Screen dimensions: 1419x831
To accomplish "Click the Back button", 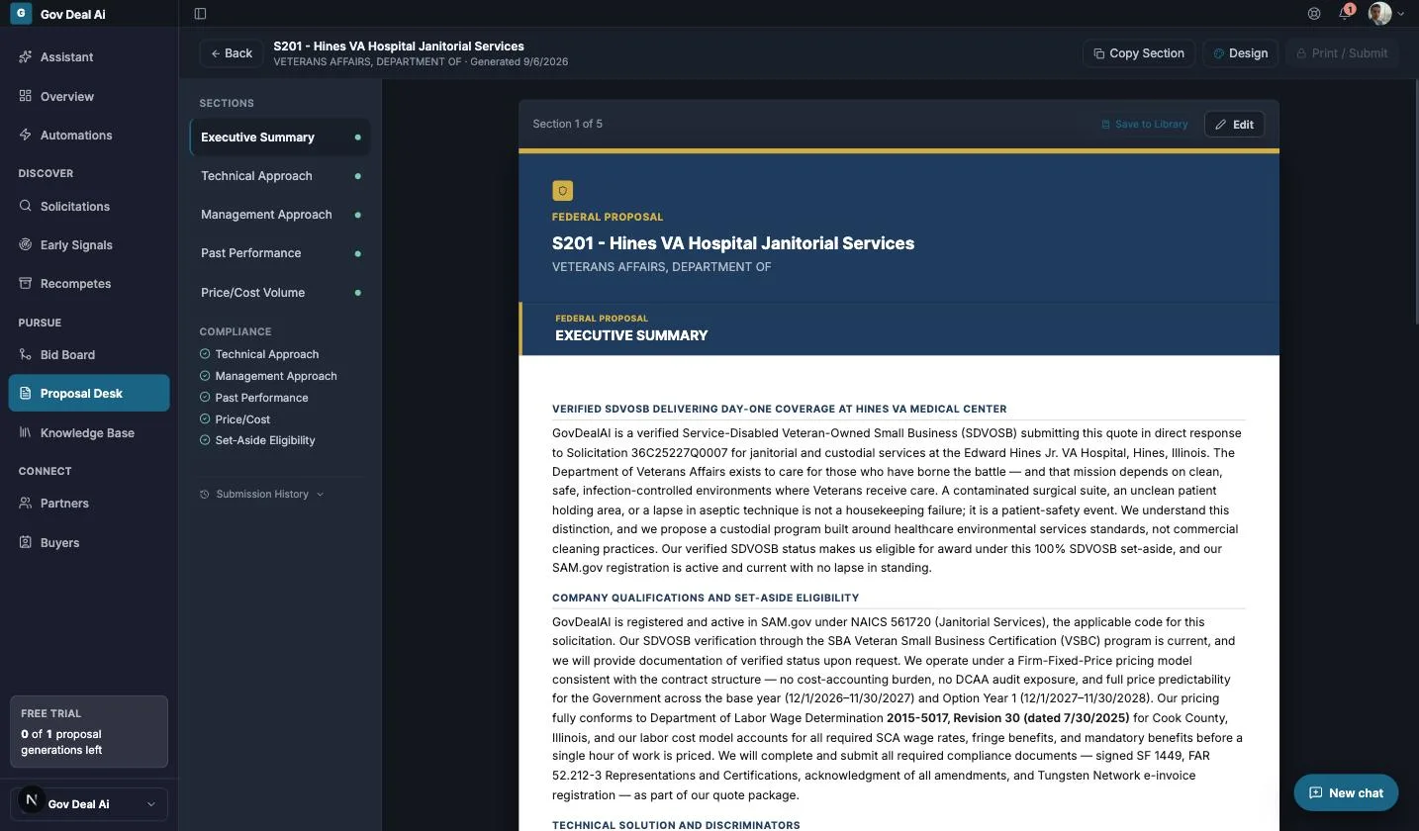I will [x=232, y=53].
